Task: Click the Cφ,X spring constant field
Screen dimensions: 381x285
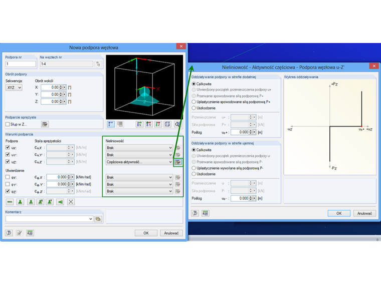Action: 57,177
